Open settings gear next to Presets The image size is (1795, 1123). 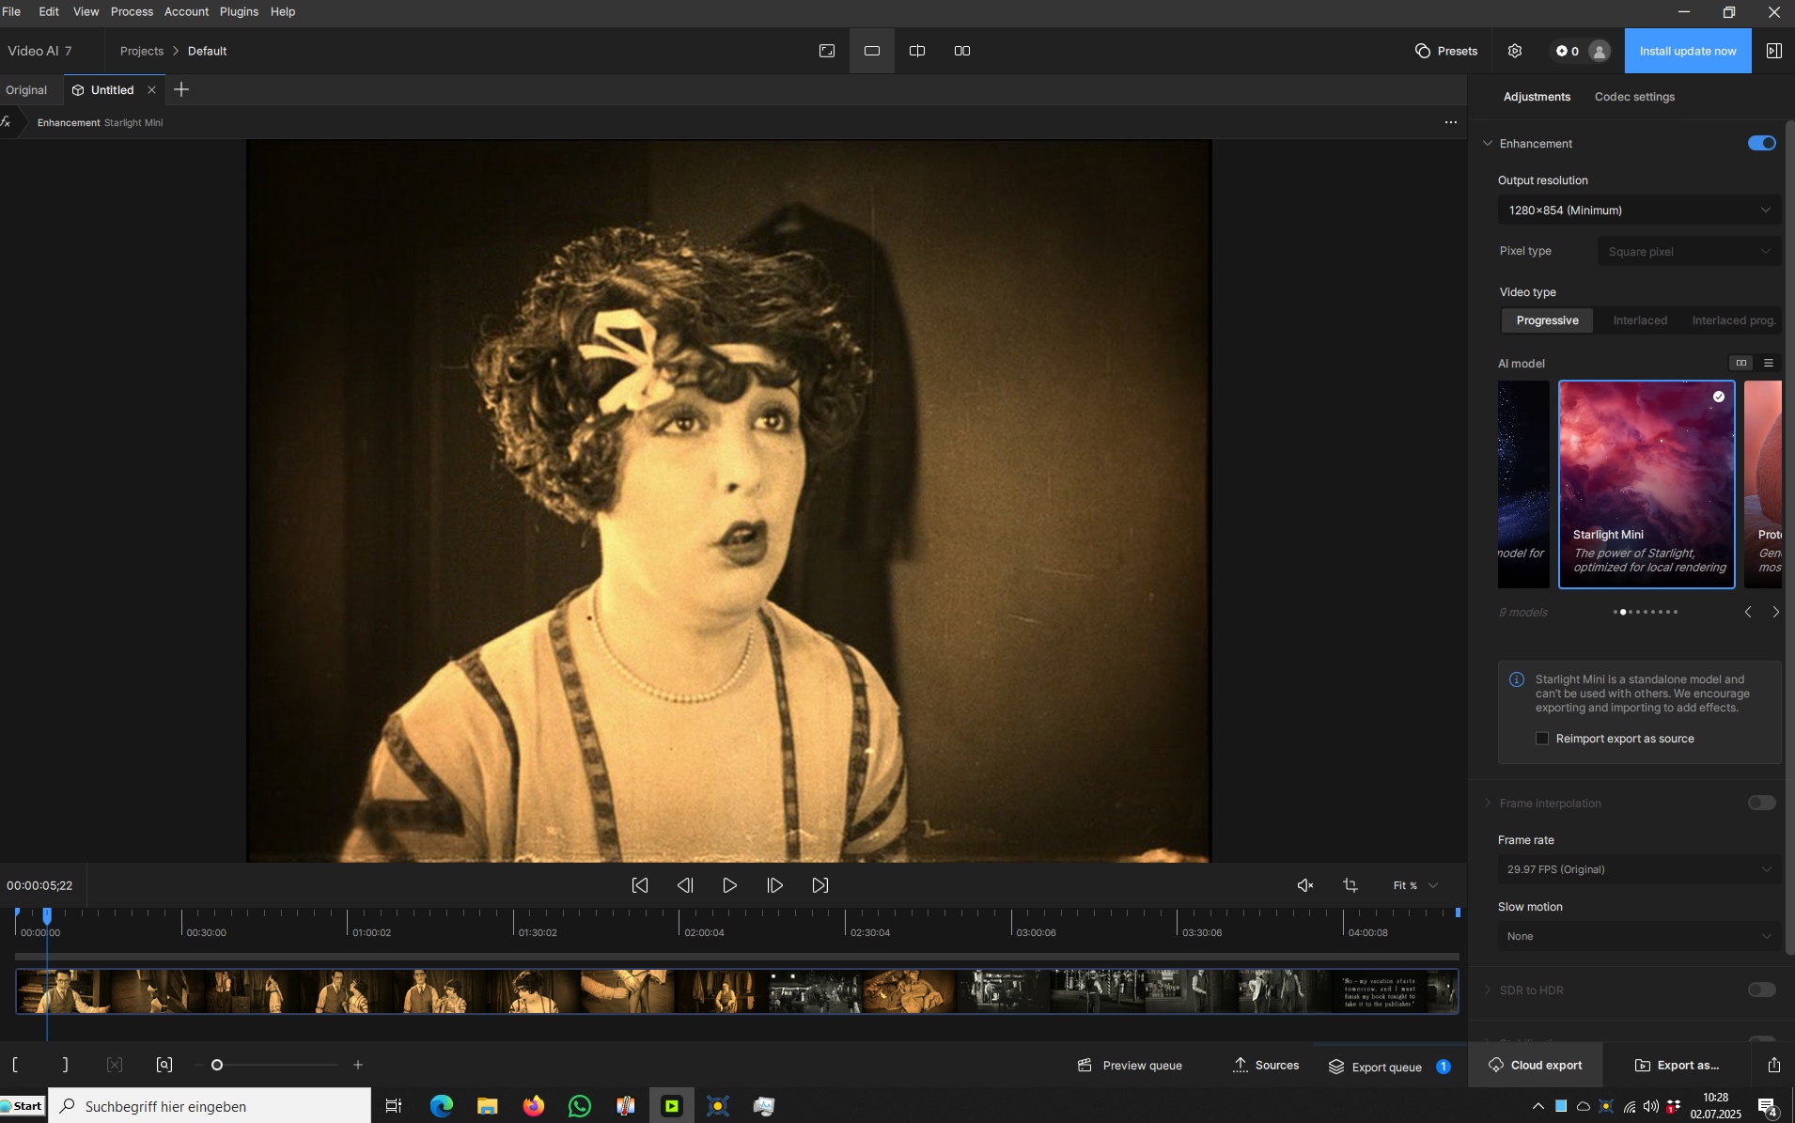click(1515, 51)
